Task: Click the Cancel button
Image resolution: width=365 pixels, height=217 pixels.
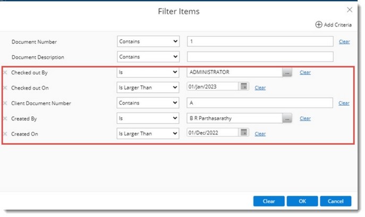Action: pyautogui.click(x=335, y=201)
